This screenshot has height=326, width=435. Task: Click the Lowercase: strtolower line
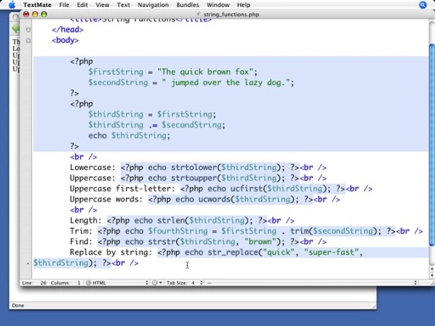(198, 168)
